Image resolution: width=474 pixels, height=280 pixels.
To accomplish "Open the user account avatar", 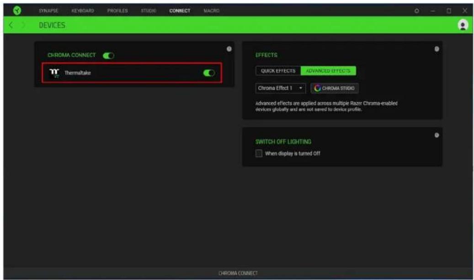I will [x=463, y=25].
